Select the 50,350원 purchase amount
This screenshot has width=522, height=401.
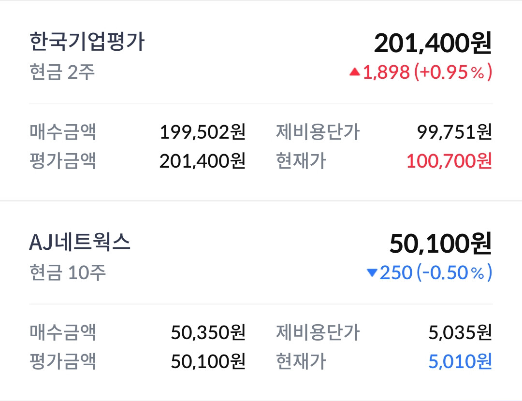pyautogui.click(x=208, y=332)
